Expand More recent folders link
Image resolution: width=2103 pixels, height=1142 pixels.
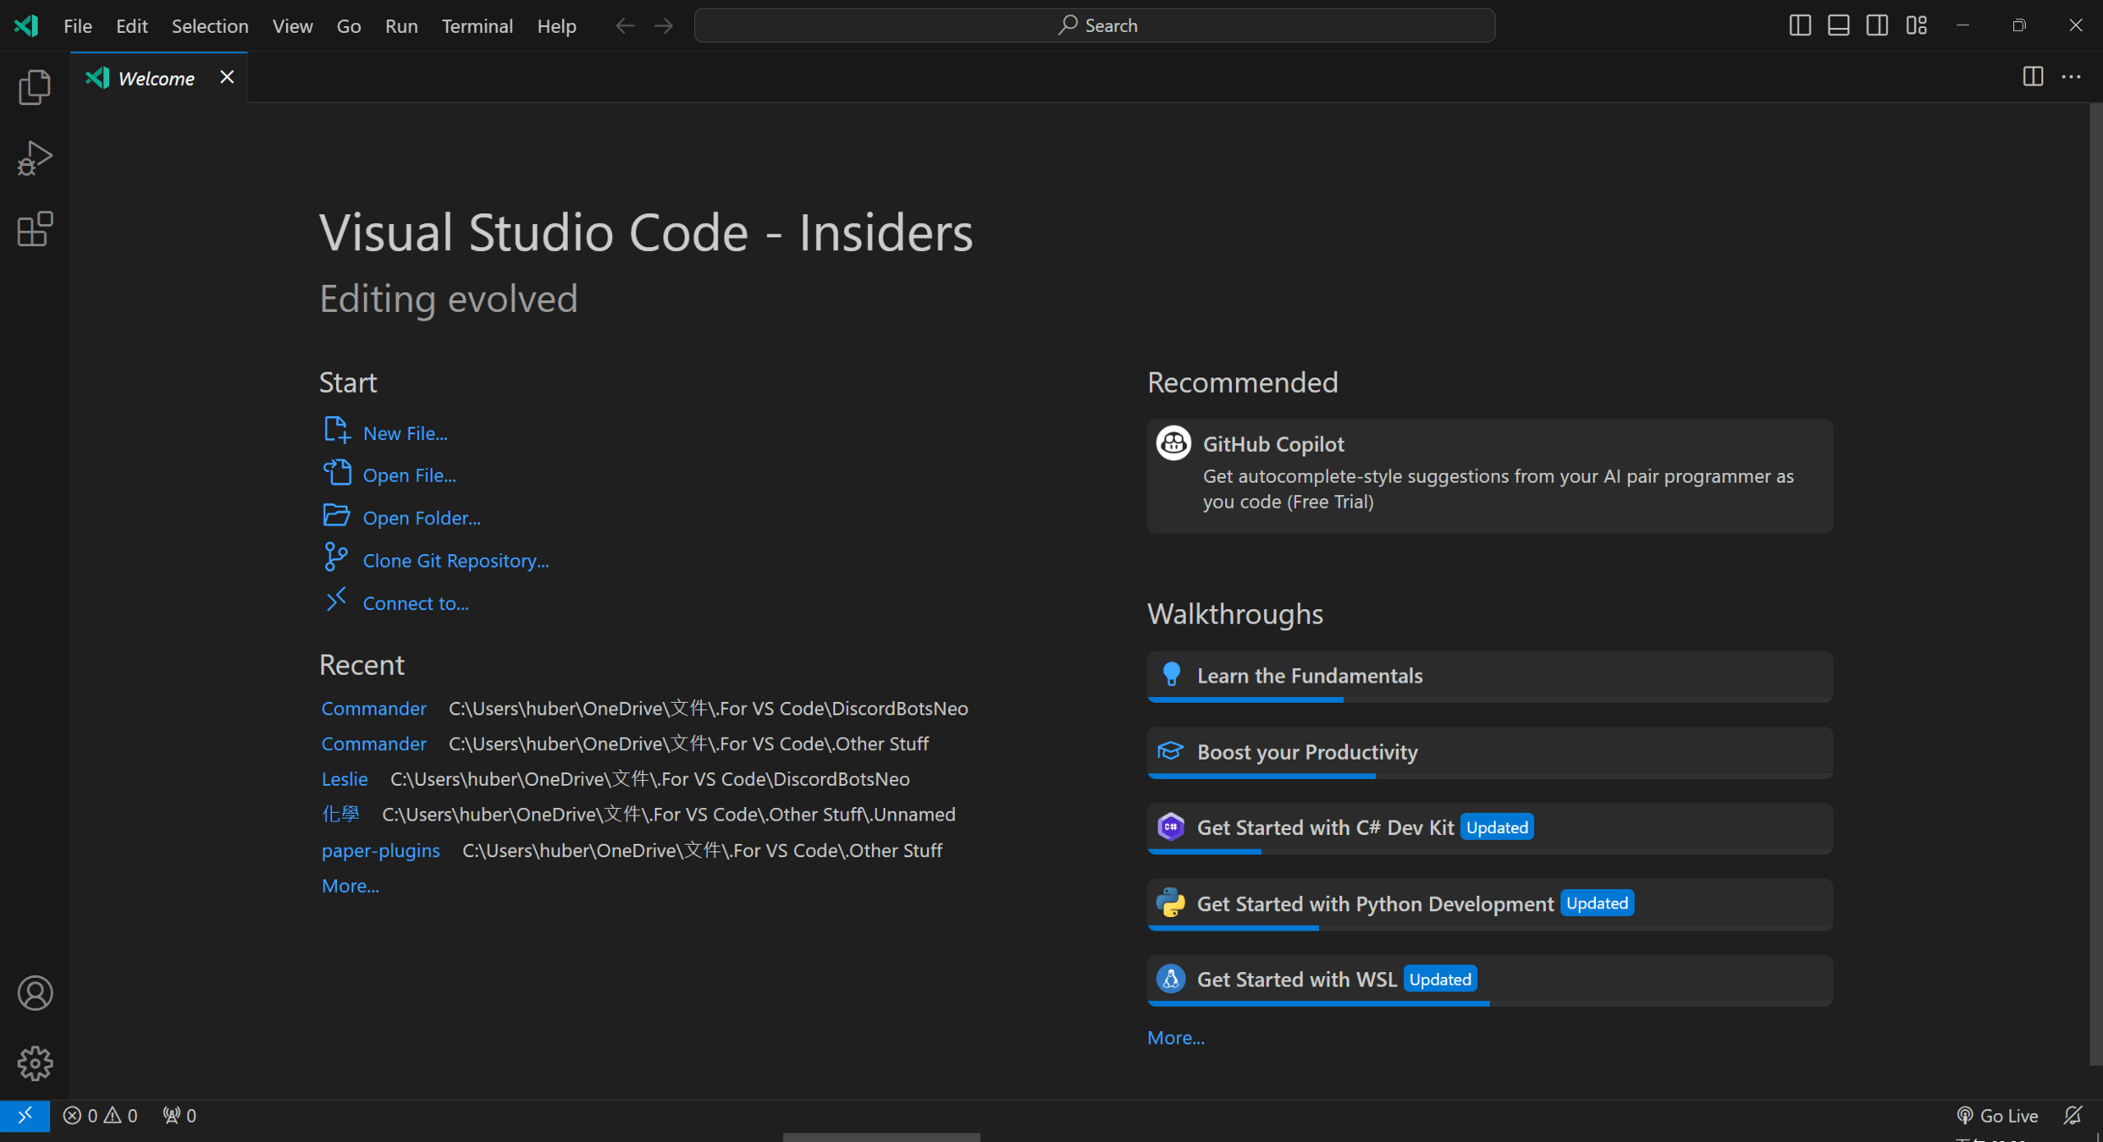pyautogui.click(x=350, y=886)
